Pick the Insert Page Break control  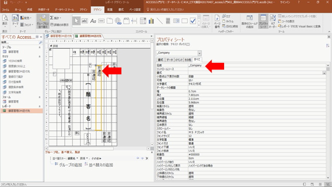pyautogui.click(x=134, y=21)
